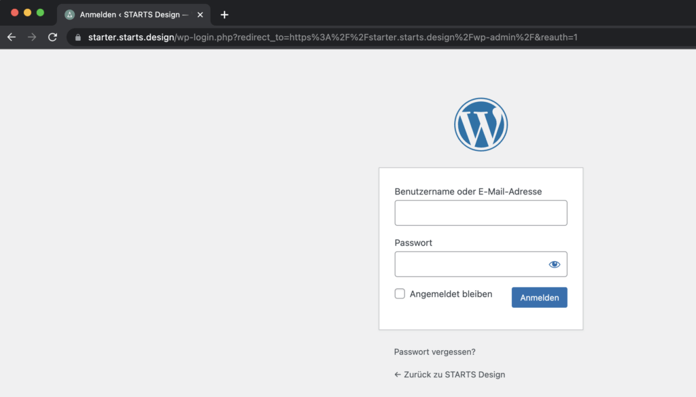Maximize the window with the green button
This screenshot has height=397, width=696.
click(x=40, y=13)
